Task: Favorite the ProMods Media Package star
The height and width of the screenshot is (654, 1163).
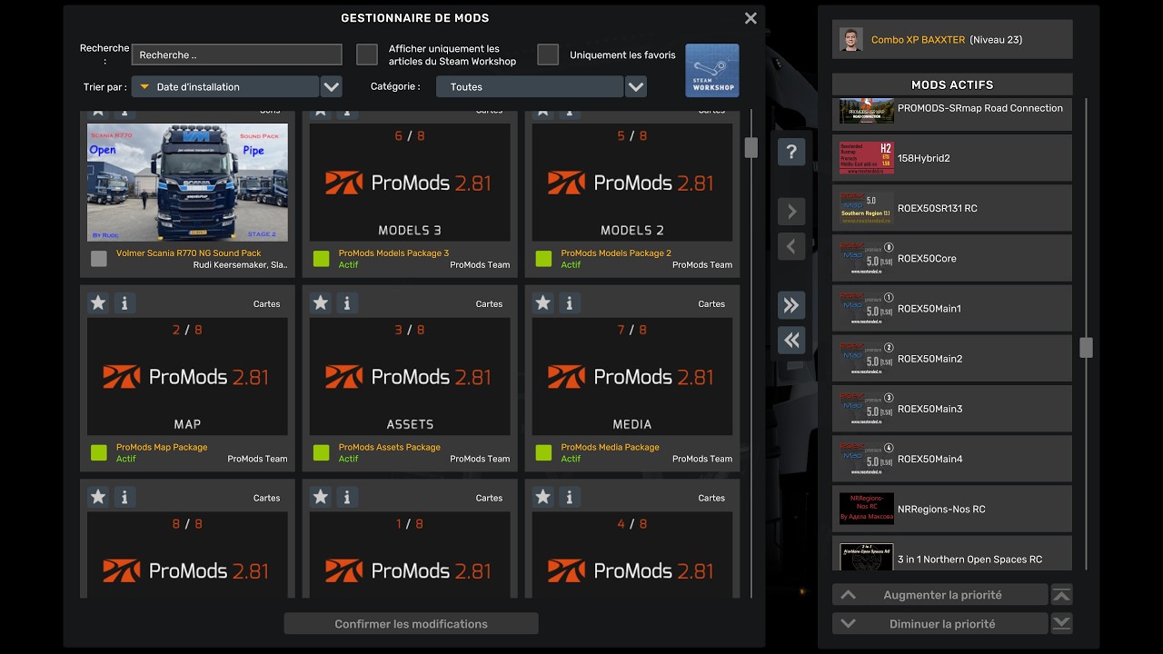Action: [x=543, y=302]
